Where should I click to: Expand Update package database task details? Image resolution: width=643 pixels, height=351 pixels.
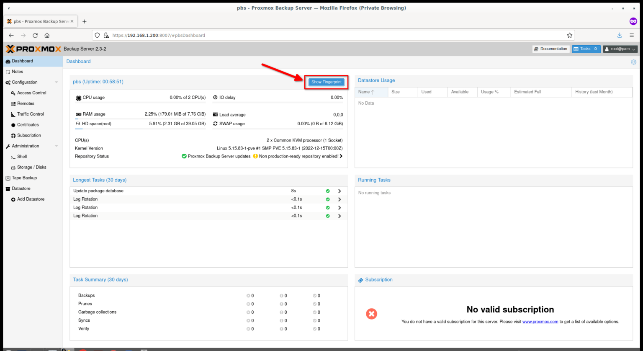coord(340,191)
